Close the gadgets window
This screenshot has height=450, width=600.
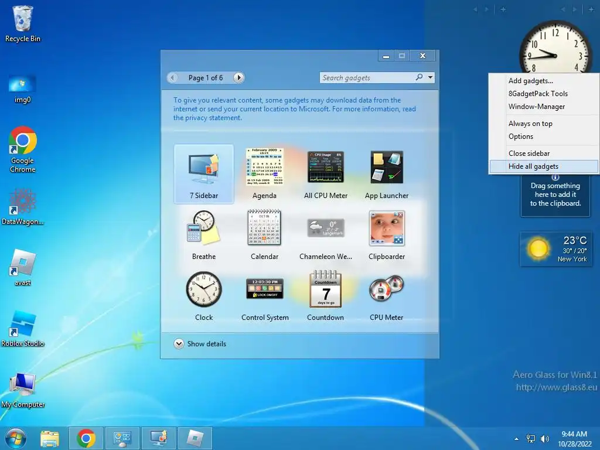point(422,56)
